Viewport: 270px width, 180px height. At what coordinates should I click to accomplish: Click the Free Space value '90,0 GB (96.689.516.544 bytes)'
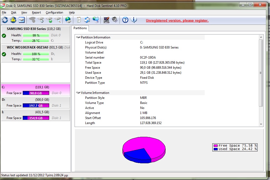161,68
